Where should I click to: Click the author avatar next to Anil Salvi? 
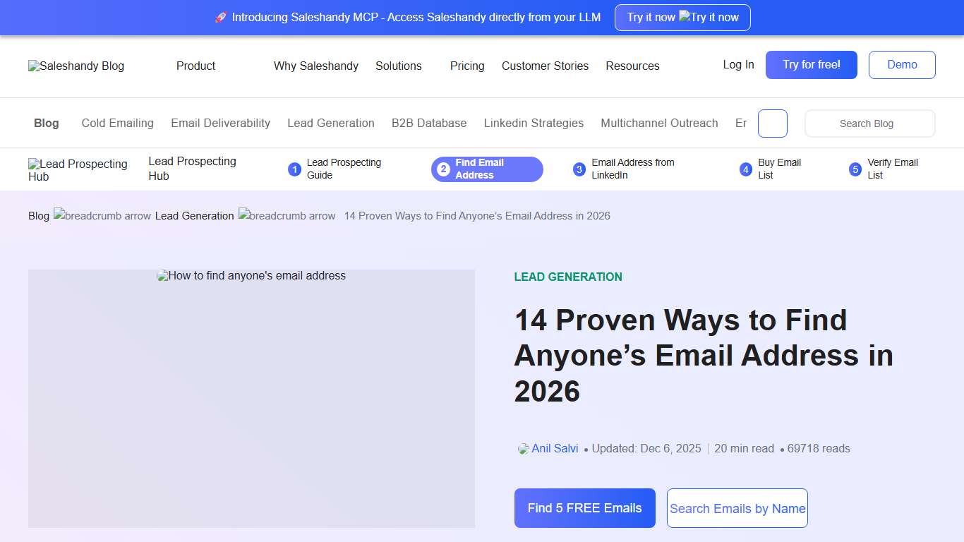pyautogui.click(x=522, y=448)
